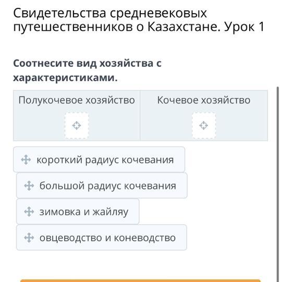This screenshot has height=282, width=281.
Task: Click move icon on зимовка и жайляу
Action: 29,211
